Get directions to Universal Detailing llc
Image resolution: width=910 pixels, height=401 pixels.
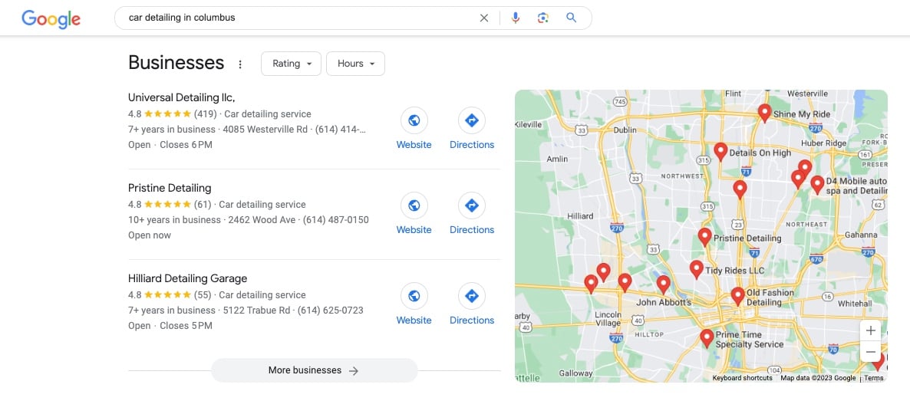tap(472, 120)
